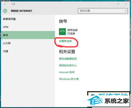The height and width of the screenshot is (108, 131).
Task: Click the 设置新连接 link
Action: coord(65,41)
